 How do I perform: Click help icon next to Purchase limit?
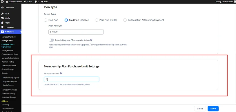click(61, 73)
